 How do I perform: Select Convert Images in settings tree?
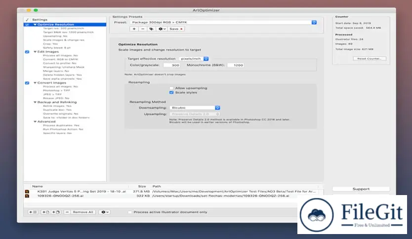tap(52, 83)
